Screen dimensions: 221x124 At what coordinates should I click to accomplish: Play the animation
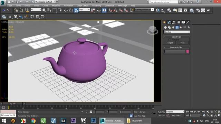click(195, 112)
